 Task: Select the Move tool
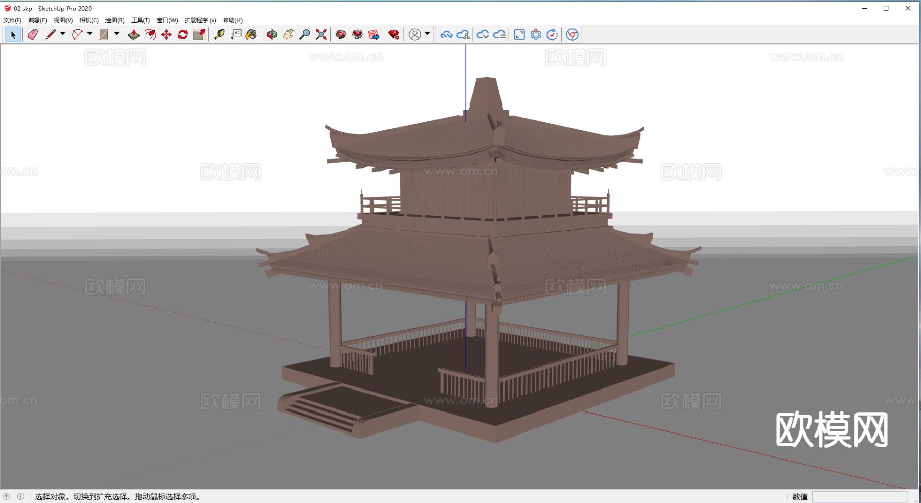[166, 34]
